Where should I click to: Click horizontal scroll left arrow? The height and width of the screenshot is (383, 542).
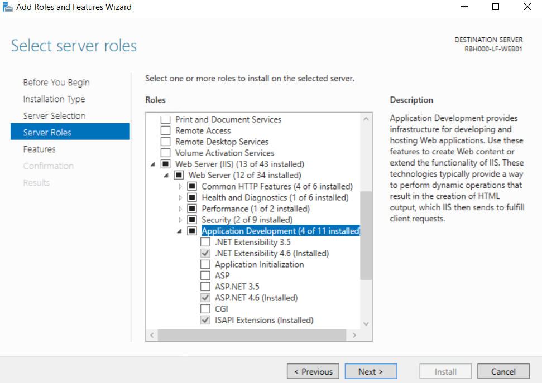tap(152, 335)
